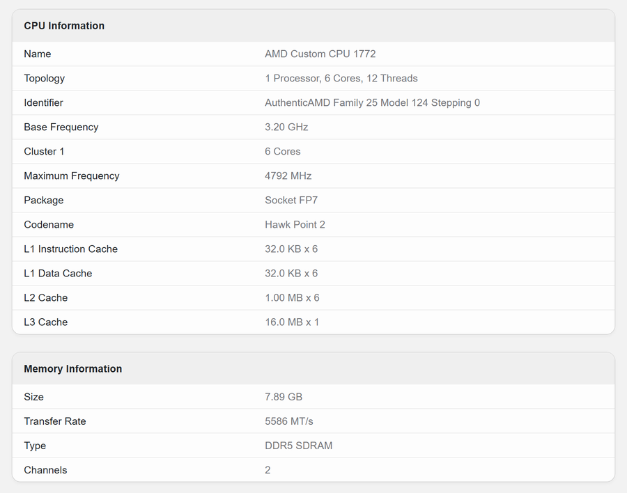The width and height of the screenshot is (627, 493).
Task: Select the AMD Custom CPU 1772 name value
Action: 320,54
